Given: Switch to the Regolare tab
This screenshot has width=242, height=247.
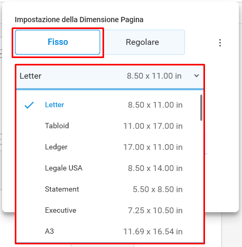Looking at the screenshot, I should pyautogui.click(x=143, y=42).
